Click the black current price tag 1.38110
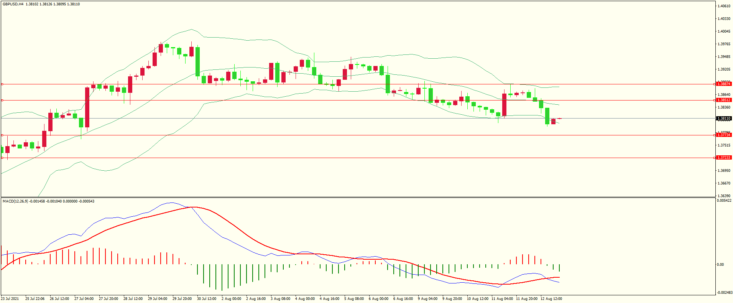 pyautogui.click(x=724, y=119)
